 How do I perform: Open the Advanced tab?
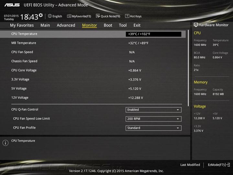pos(66,25)
